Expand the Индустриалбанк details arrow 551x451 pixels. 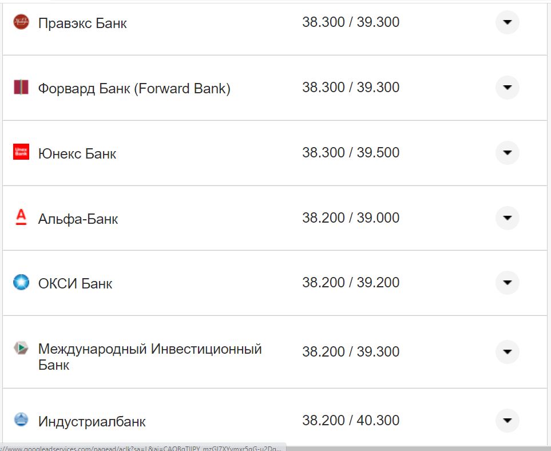point(507,420)
